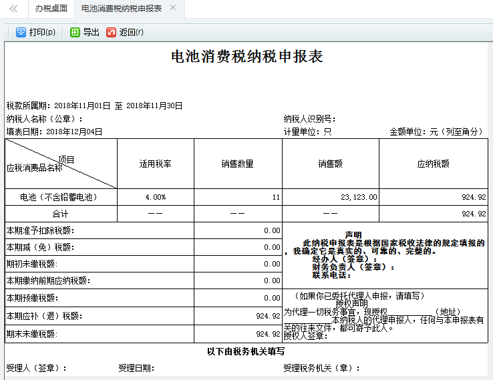
Task: Click the blue printer icon for 打印
Action: tap(21, 32)
